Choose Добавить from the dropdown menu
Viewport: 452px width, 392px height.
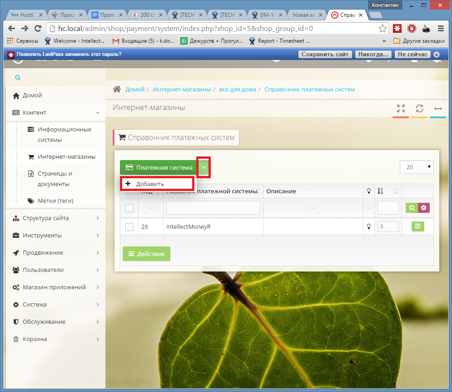[x=157, y=184]
